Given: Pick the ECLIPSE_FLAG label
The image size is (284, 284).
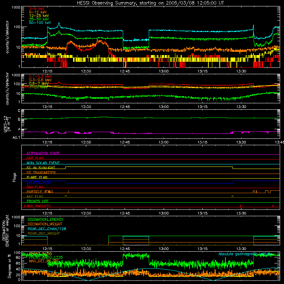Looking at the screenshot, I should (39, 182).
